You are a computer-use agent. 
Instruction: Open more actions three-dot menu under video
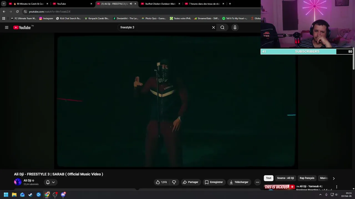(257, 182)
